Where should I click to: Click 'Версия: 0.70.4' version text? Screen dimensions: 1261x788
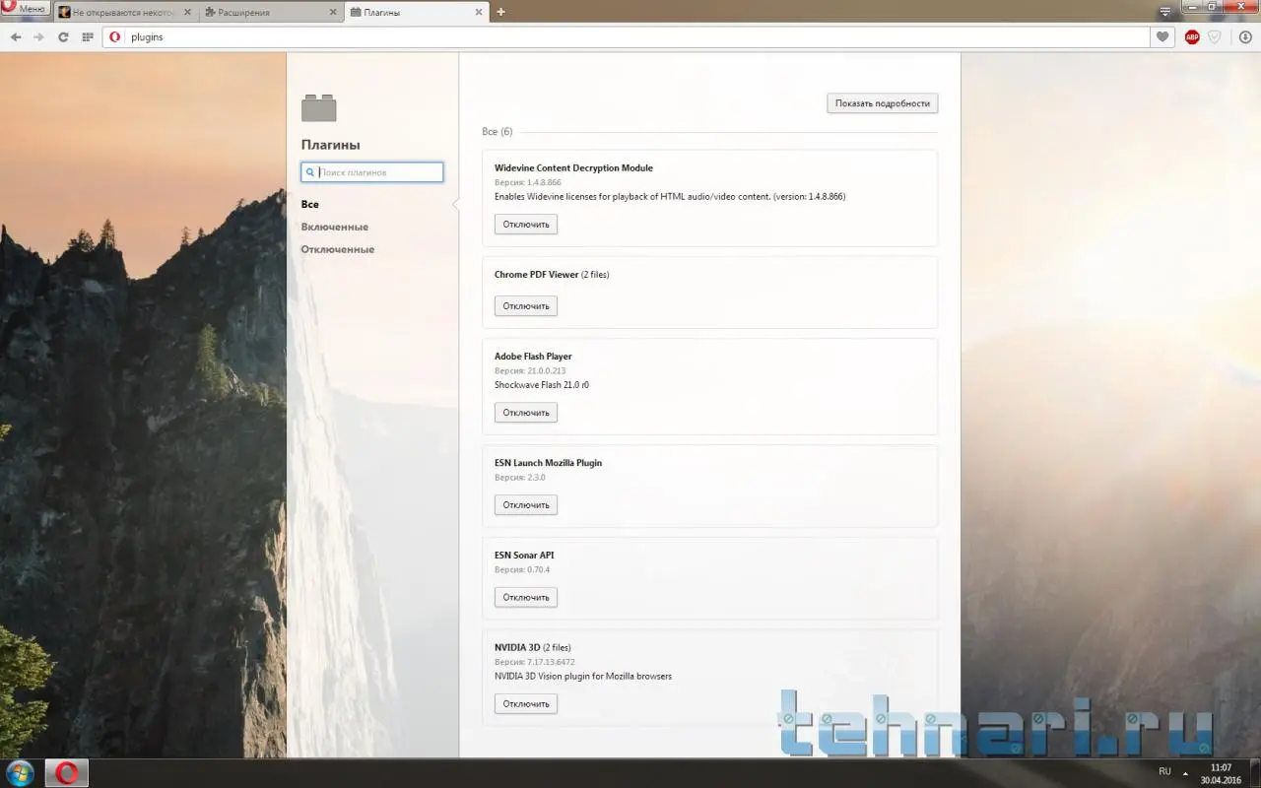coord(522,570)
